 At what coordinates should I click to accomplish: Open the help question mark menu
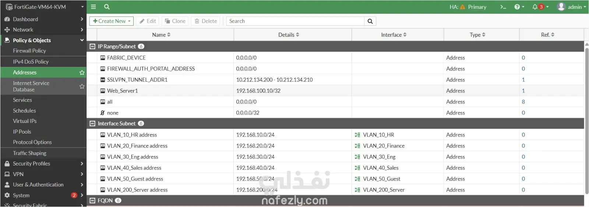519,7
